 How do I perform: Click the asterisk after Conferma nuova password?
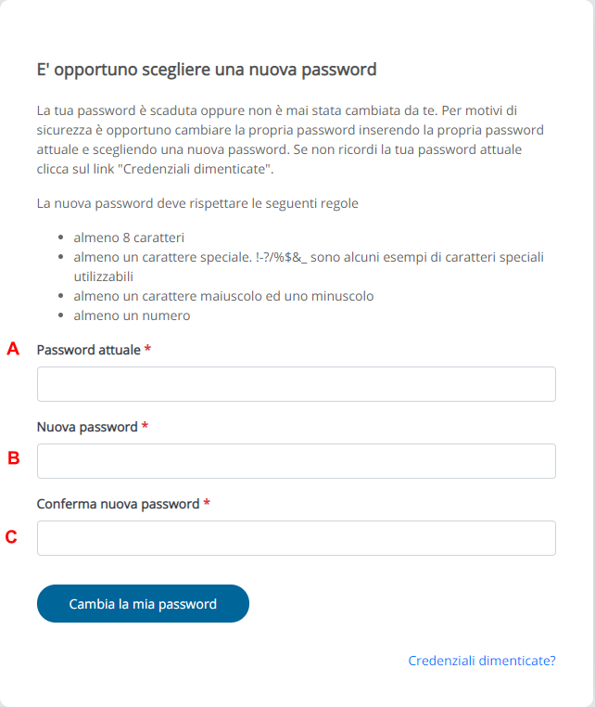[207, 502]
